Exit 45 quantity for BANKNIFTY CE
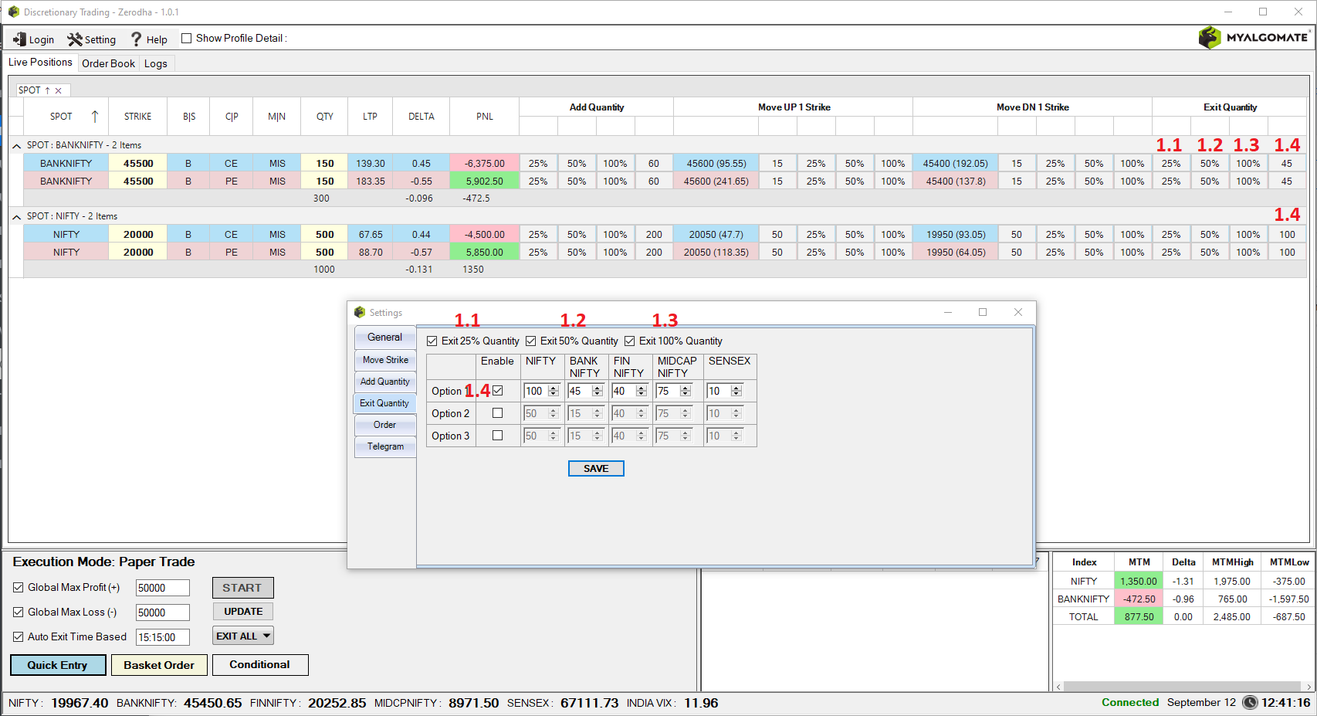 pyautogui.click(x=1287, y=164)
